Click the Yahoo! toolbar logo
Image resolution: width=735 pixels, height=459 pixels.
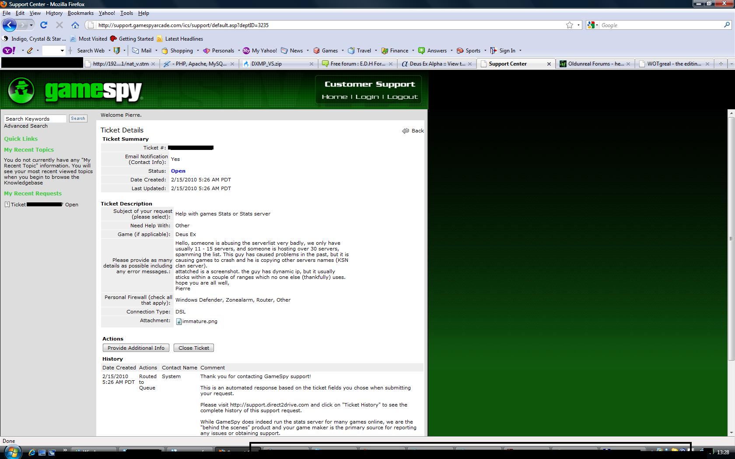9,50
